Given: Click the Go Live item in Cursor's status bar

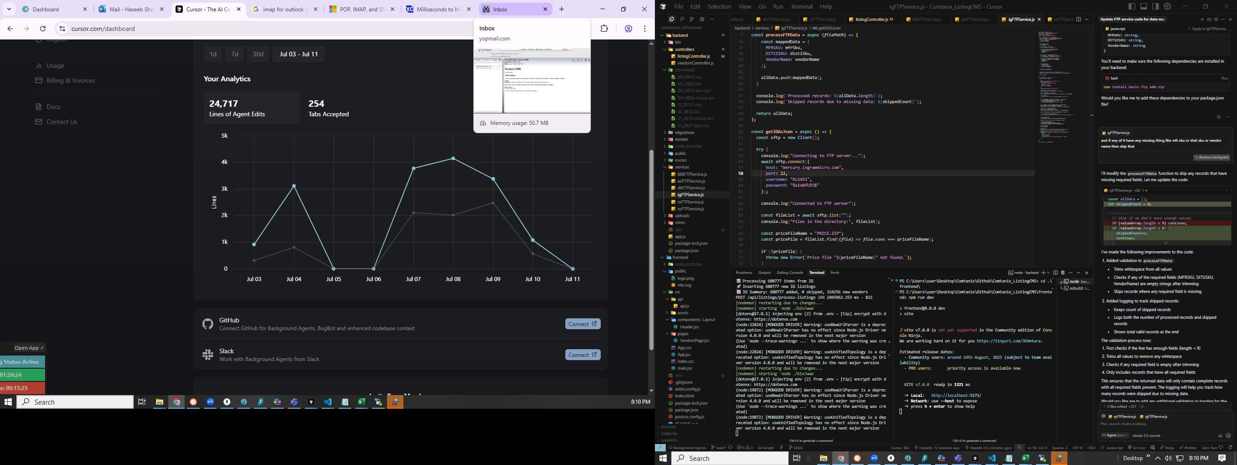Looking at the screenshot, I should tap(1136, 448).
